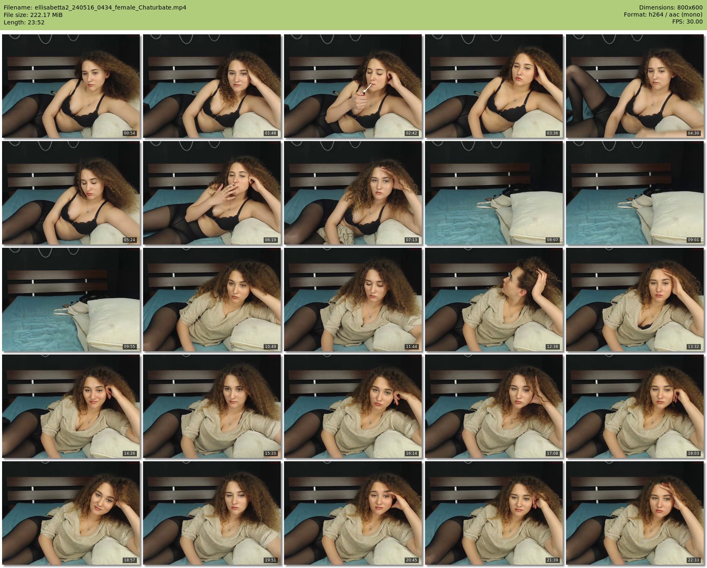This screenshot has width=707, height=568.
Task: Click the 'Dimensions: 800x600' text
Action: point(671,7)
